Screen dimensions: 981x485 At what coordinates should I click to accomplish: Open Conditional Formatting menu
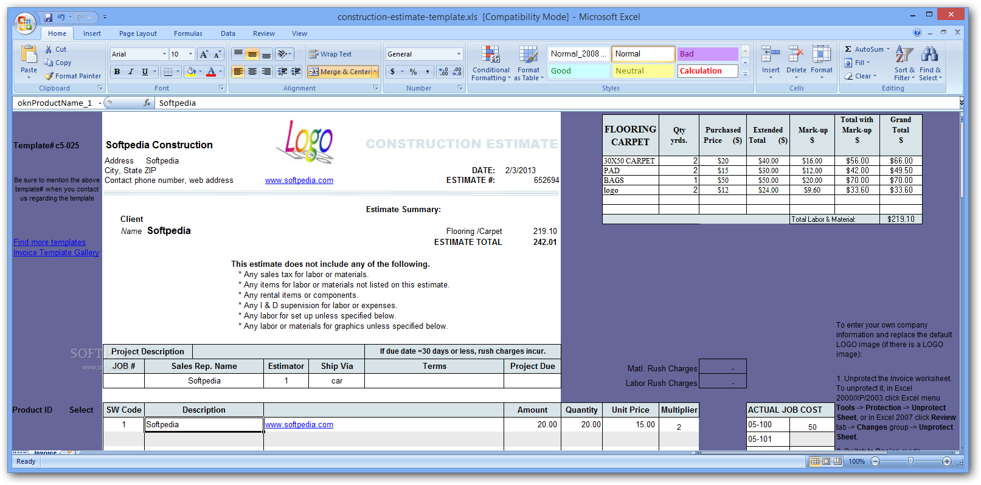point(491,63)
